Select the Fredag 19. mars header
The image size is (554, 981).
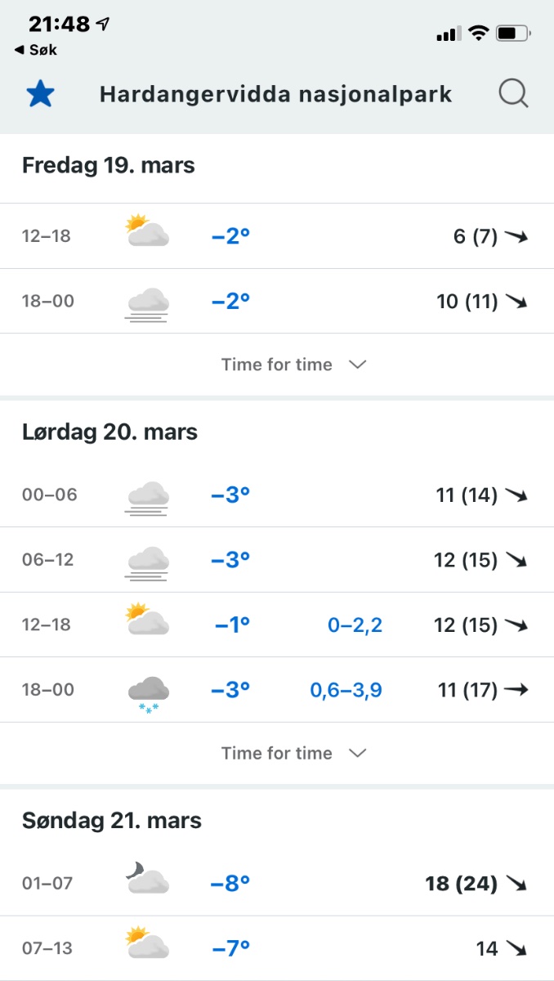[109, 165]
